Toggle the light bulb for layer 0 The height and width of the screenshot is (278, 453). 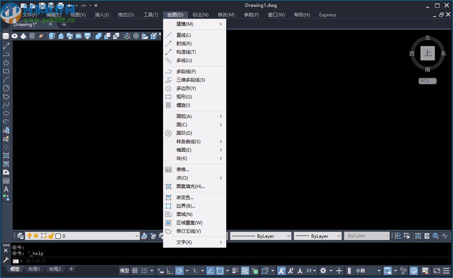point(29,235)
